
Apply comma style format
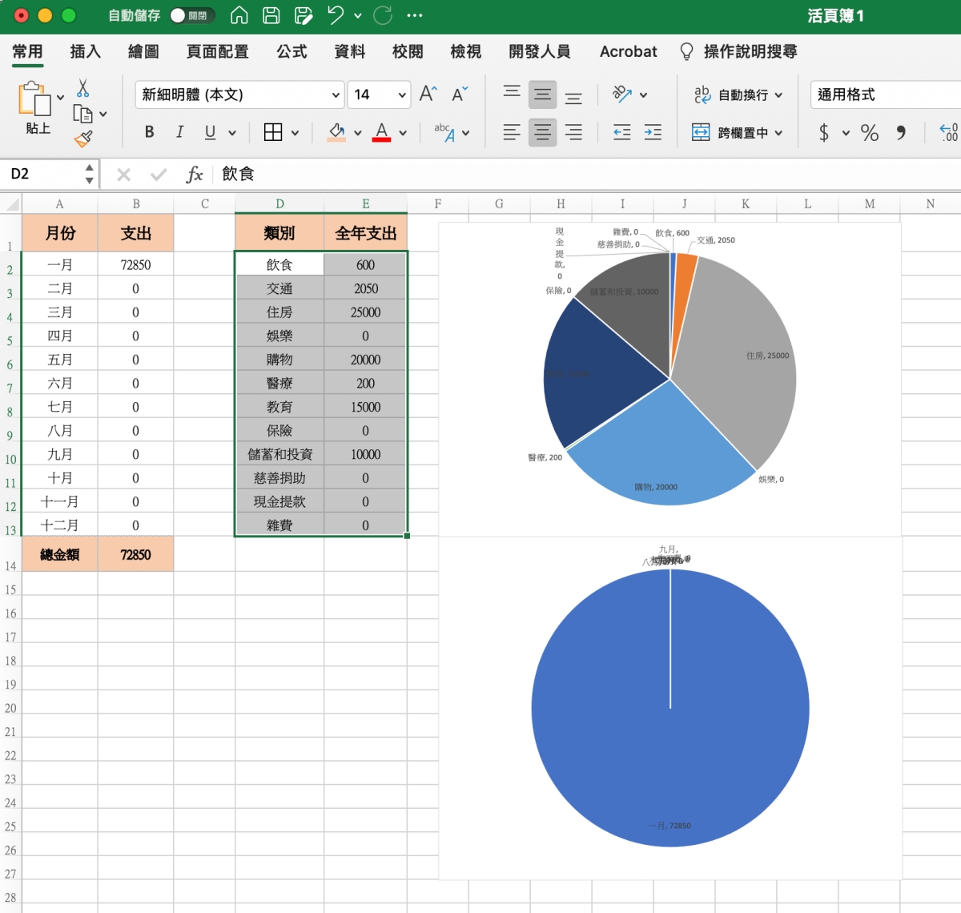tap(901, 132)
